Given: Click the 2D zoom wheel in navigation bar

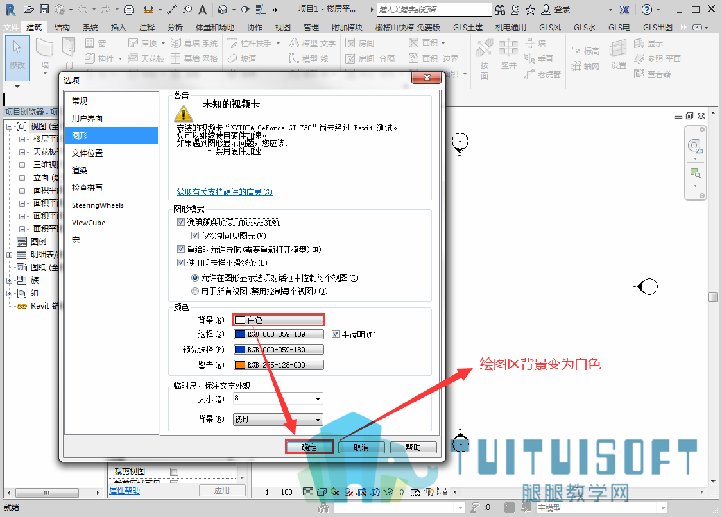Looking at the screenshot, I should tap(695, 147).
